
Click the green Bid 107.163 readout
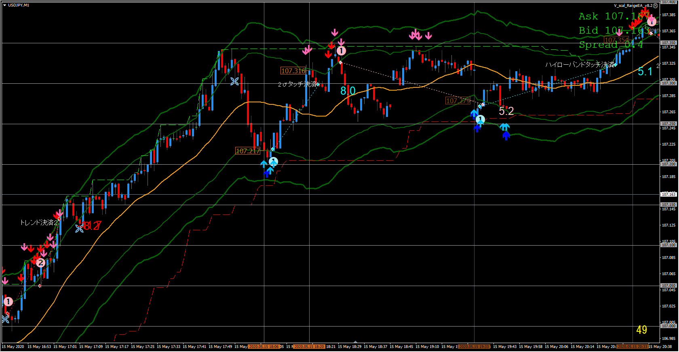coord(614,30)
